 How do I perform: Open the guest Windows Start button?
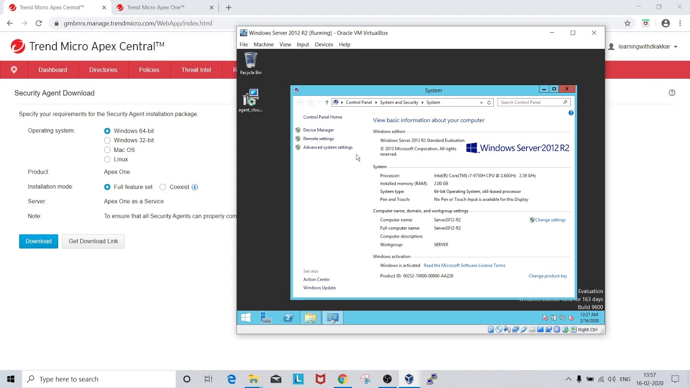(246, 318)
